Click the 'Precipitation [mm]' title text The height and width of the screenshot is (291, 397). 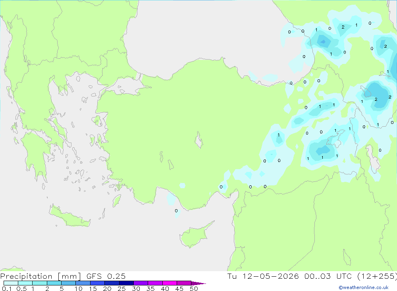tap(40, 276)
